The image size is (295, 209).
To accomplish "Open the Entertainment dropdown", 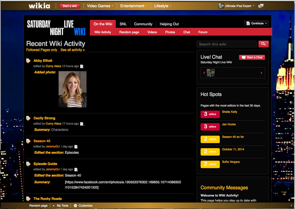I will [134, 6].
